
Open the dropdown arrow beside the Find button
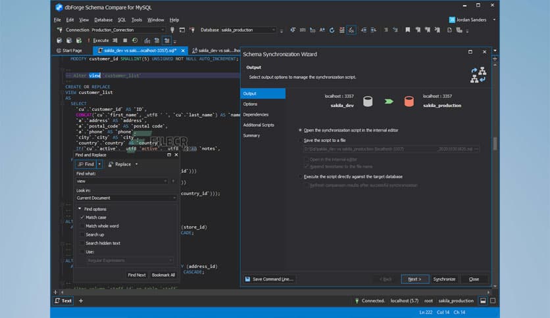(x=99, y=164)
